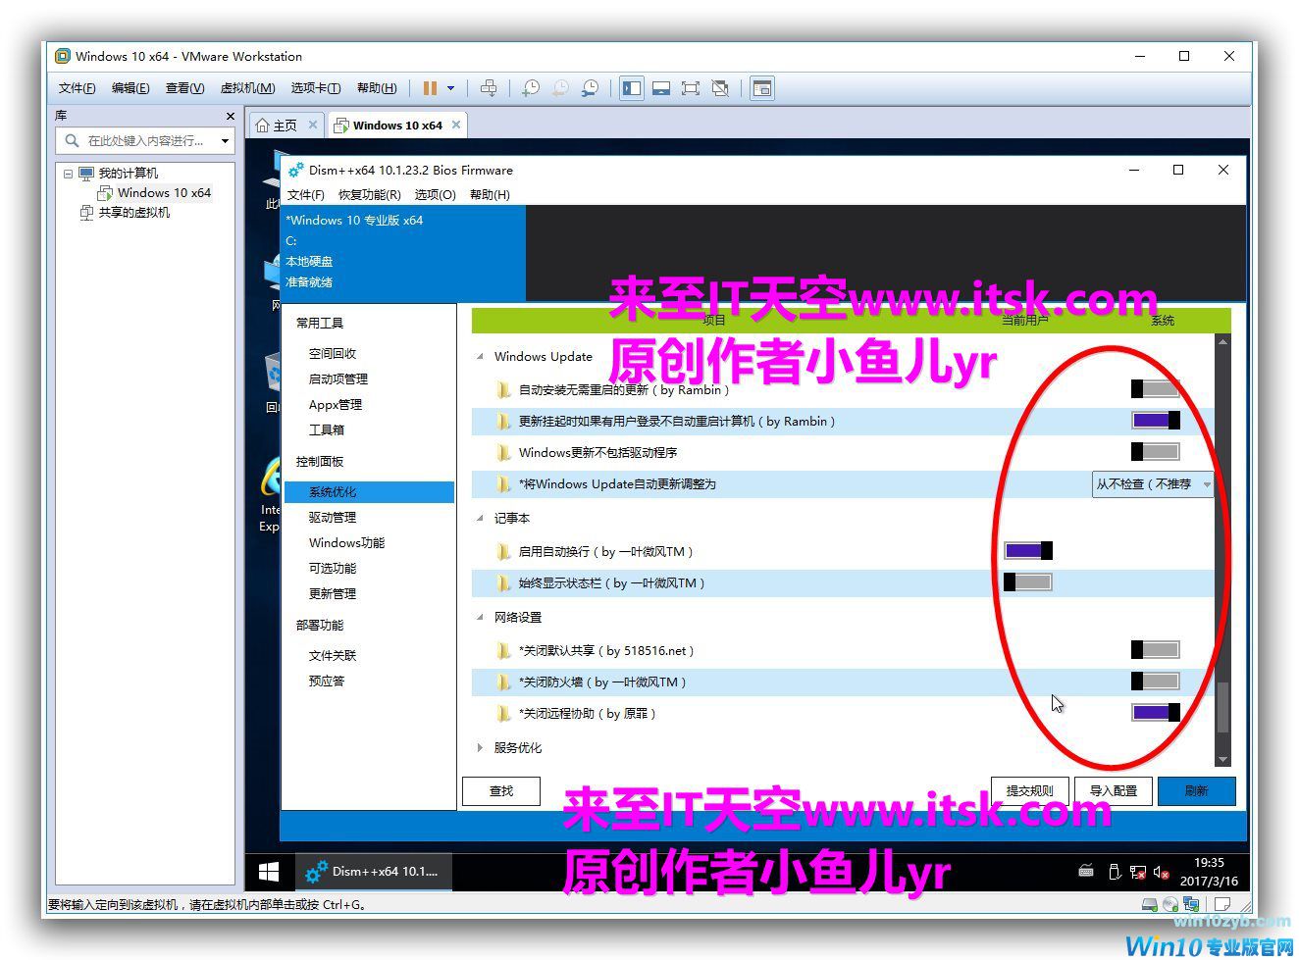Click the VMware pause virtual machine icon
Viewport: 1299px width, 960px height.
[430, 88]
